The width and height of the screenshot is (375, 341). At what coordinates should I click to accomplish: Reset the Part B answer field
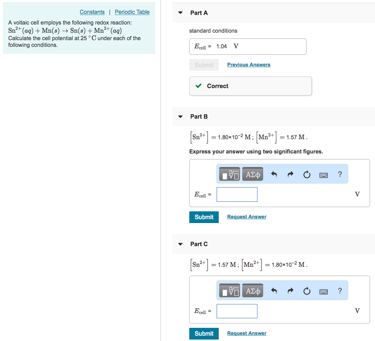coord(307,174)
